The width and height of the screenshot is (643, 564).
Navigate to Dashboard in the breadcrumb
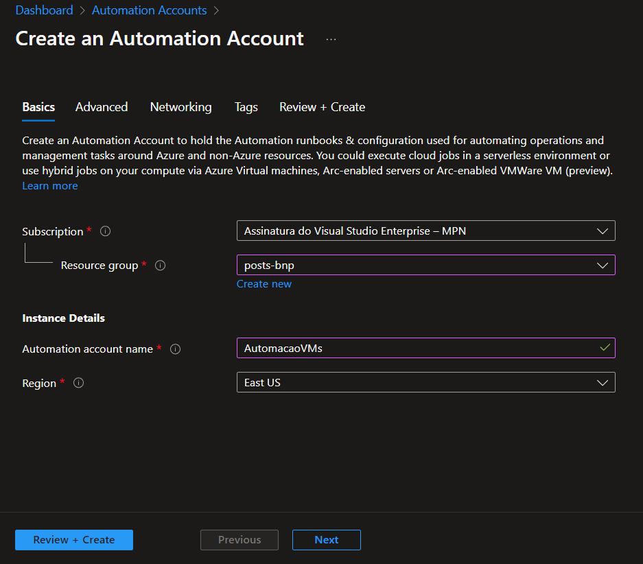(x=44, y=10)
